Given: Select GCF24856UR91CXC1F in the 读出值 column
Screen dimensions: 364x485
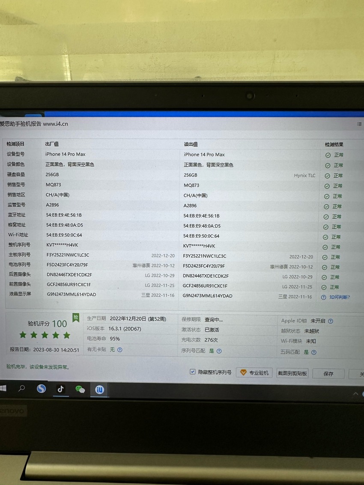Looking at the screenshot, I should (x=205, y=286).
